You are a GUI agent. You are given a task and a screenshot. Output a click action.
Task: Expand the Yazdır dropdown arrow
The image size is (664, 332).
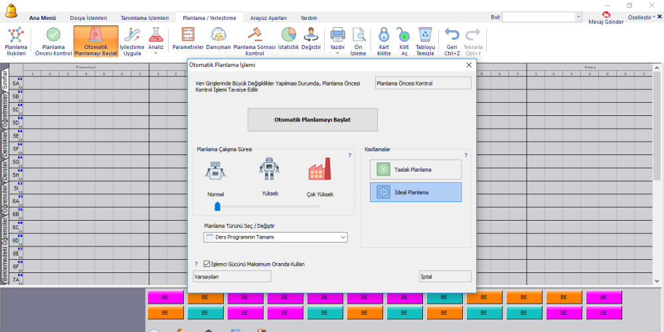[337, 53]
